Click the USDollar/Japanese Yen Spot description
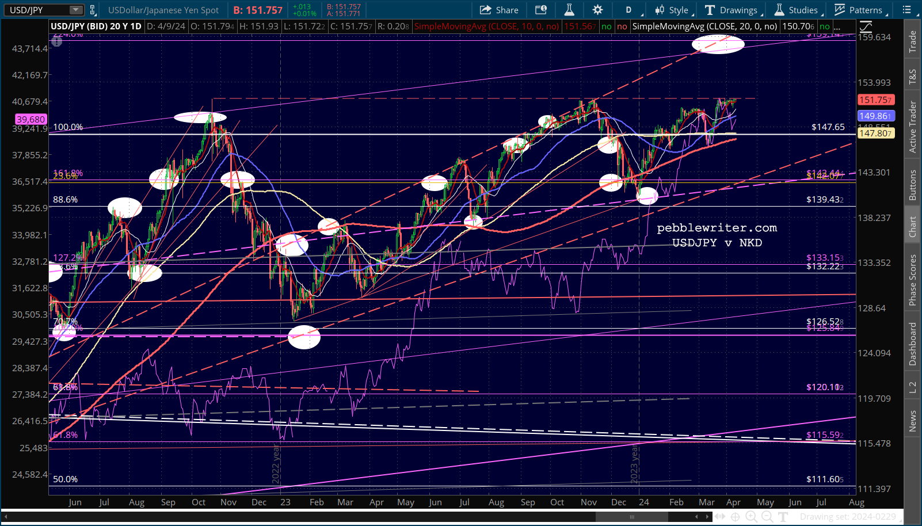The height and width of the screenshot is (526, 922). [163, 10]
